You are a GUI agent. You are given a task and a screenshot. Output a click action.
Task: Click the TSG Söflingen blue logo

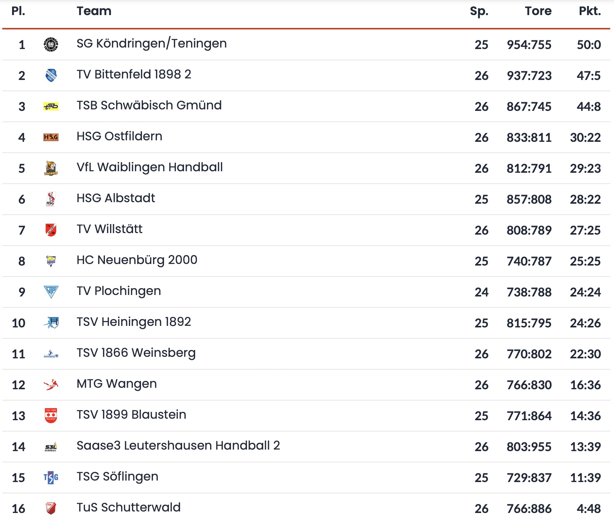click(51, 478)
